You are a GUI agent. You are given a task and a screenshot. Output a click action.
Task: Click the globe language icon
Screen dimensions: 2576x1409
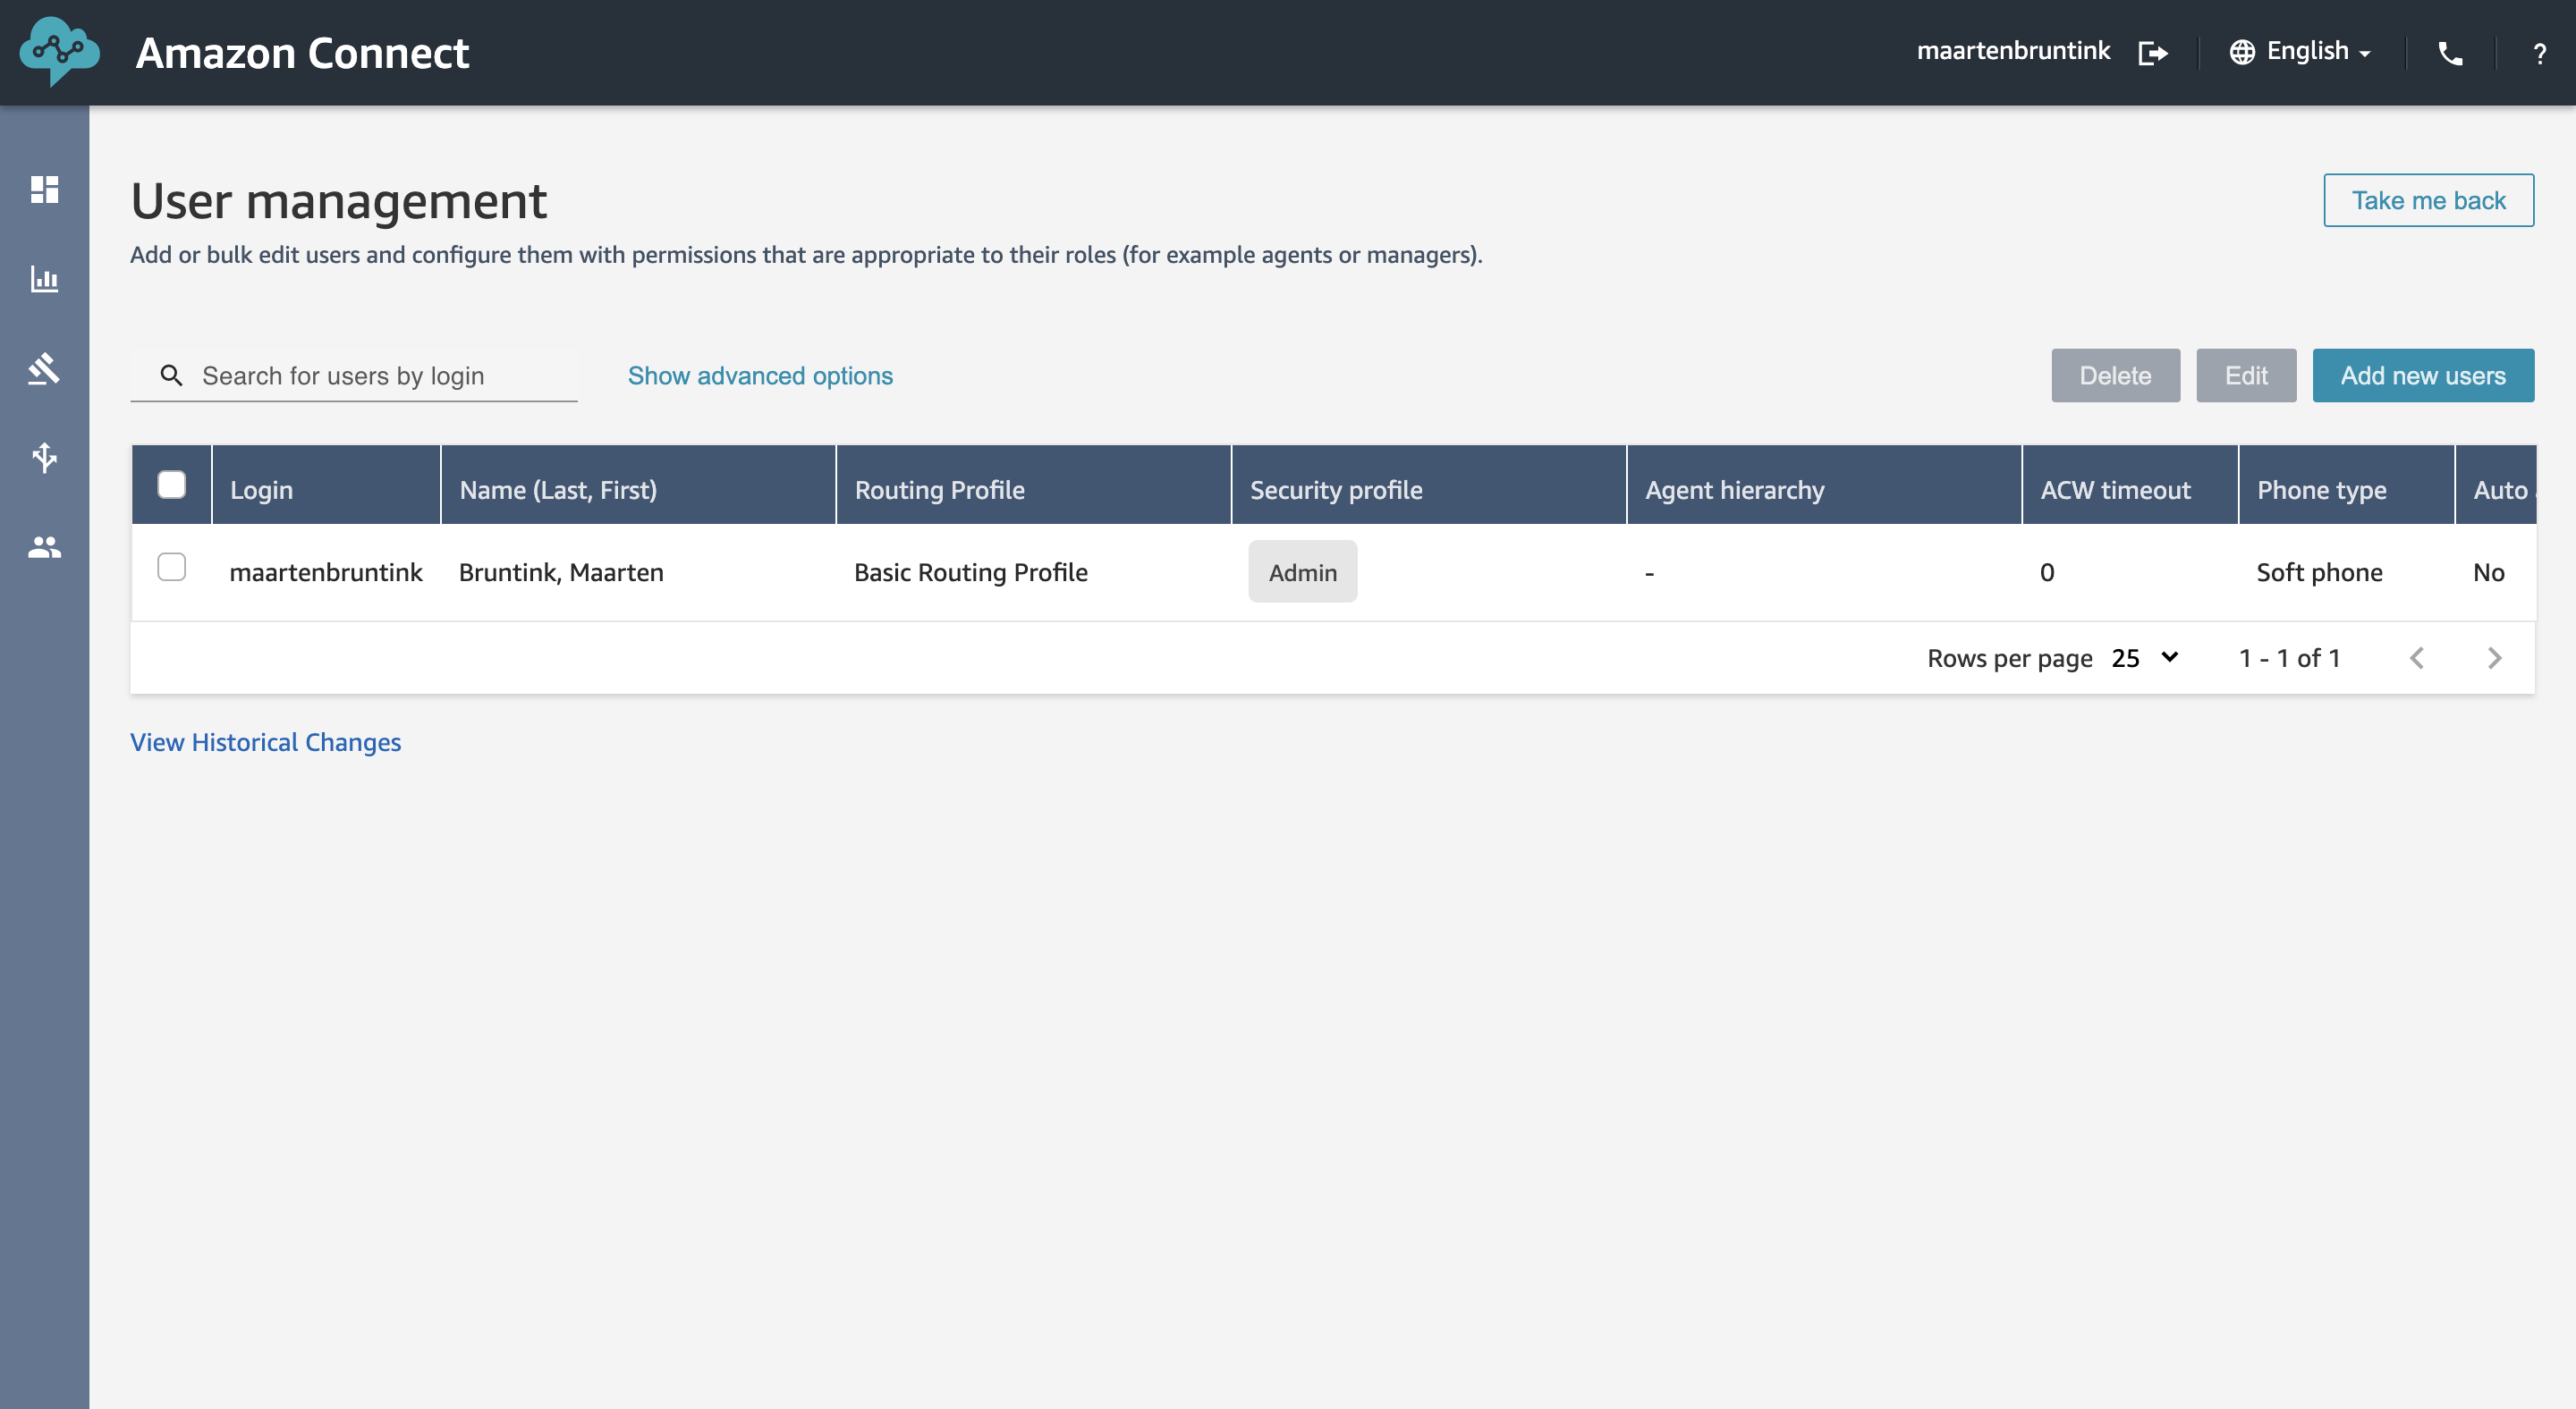2241,52
